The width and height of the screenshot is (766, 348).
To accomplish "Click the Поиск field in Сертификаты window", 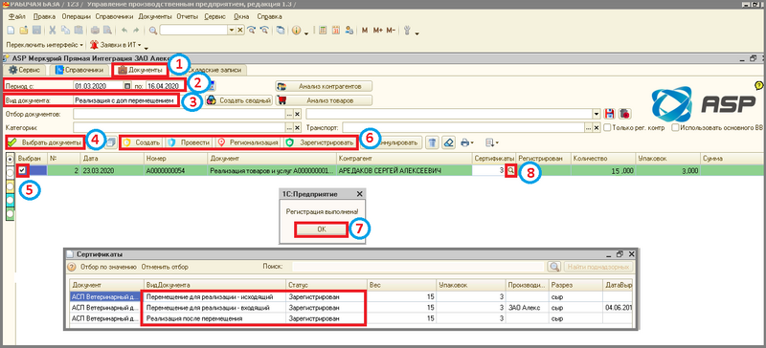I will click(x=419, y=267).
